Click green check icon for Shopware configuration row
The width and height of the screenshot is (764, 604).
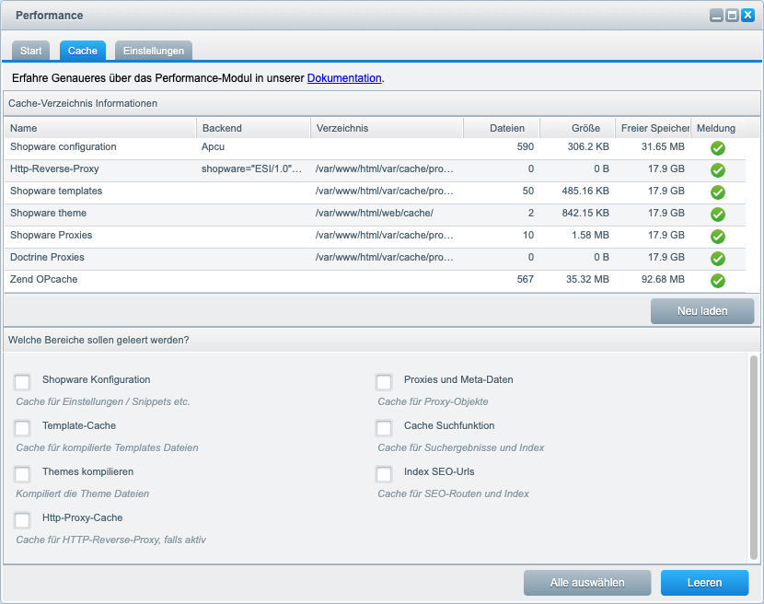718,147
